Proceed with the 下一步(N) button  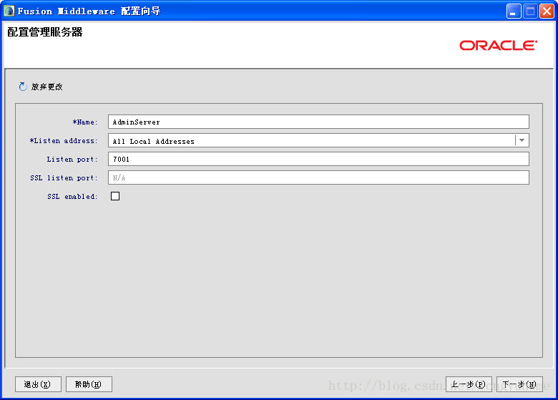pyautogui.click(x=519, y=384)
